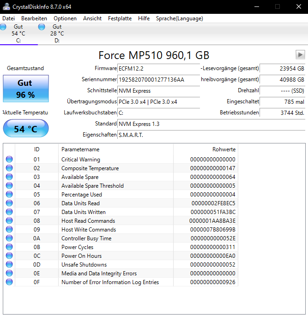Minimize the CrystalDiskInfo window

[256, 6]
